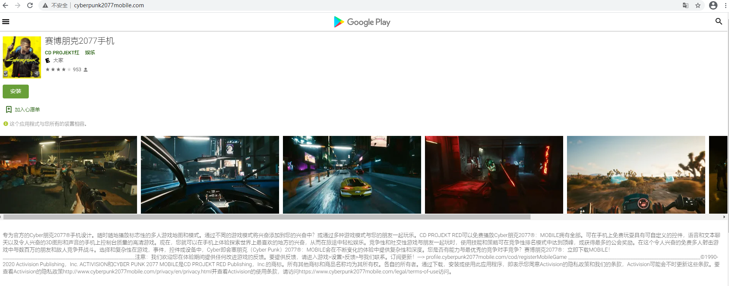Reload the page with the refresh icon

pyautogui.click(x=30, y=5)
